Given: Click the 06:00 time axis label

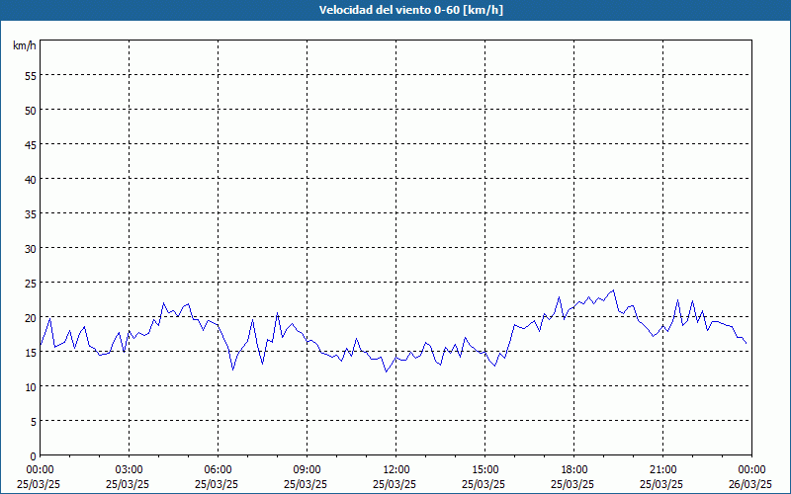Looking at the screenshot, I should [218, 470].
